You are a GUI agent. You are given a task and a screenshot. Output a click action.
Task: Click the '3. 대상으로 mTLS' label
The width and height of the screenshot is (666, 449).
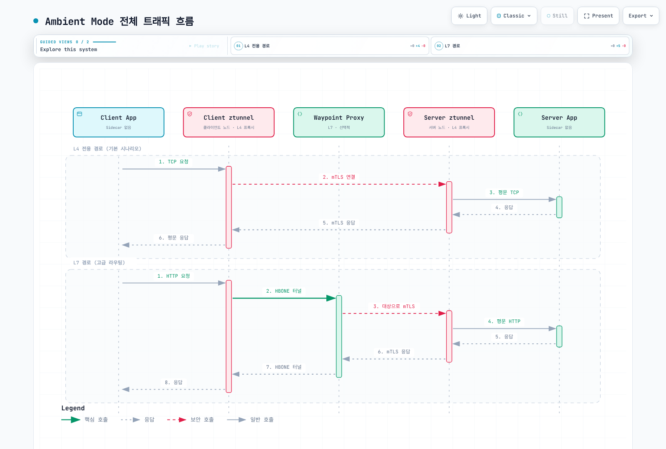(394, 306)
